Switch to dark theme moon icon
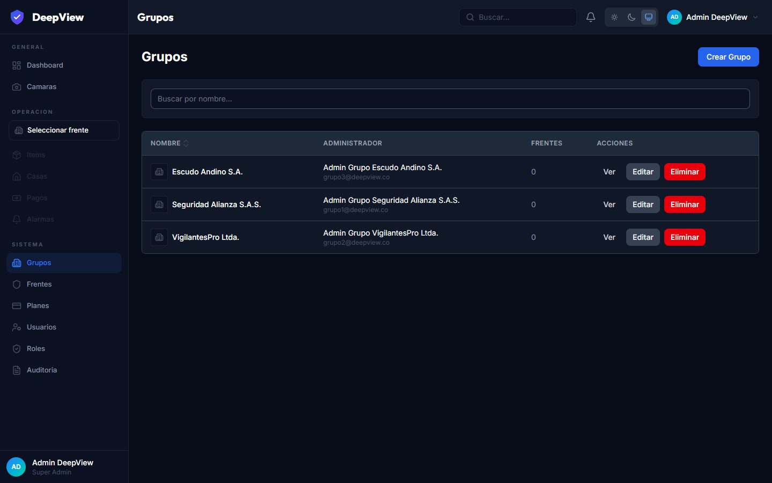 point(632,17)
